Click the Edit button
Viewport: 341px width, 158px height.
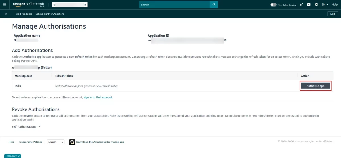[x=333, y=14]
